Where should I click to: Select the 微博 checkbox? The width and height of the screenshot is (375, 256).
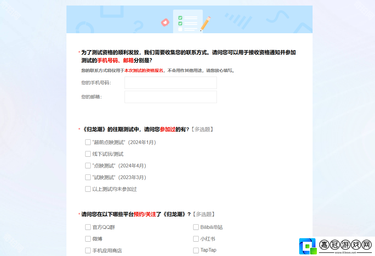click(88, 239)
